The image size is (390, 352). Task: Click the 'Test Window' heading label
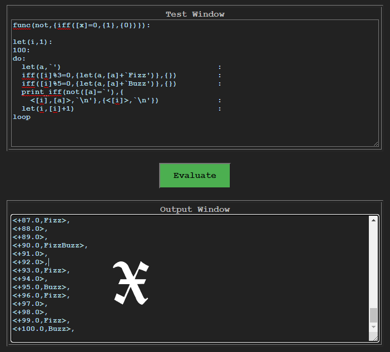(195, 14)
